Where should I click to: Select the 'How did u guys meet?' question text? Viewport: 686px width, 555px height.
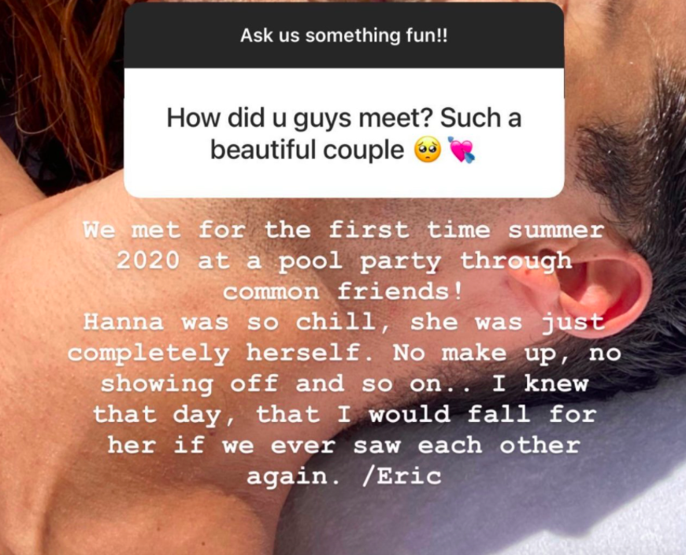300,118
